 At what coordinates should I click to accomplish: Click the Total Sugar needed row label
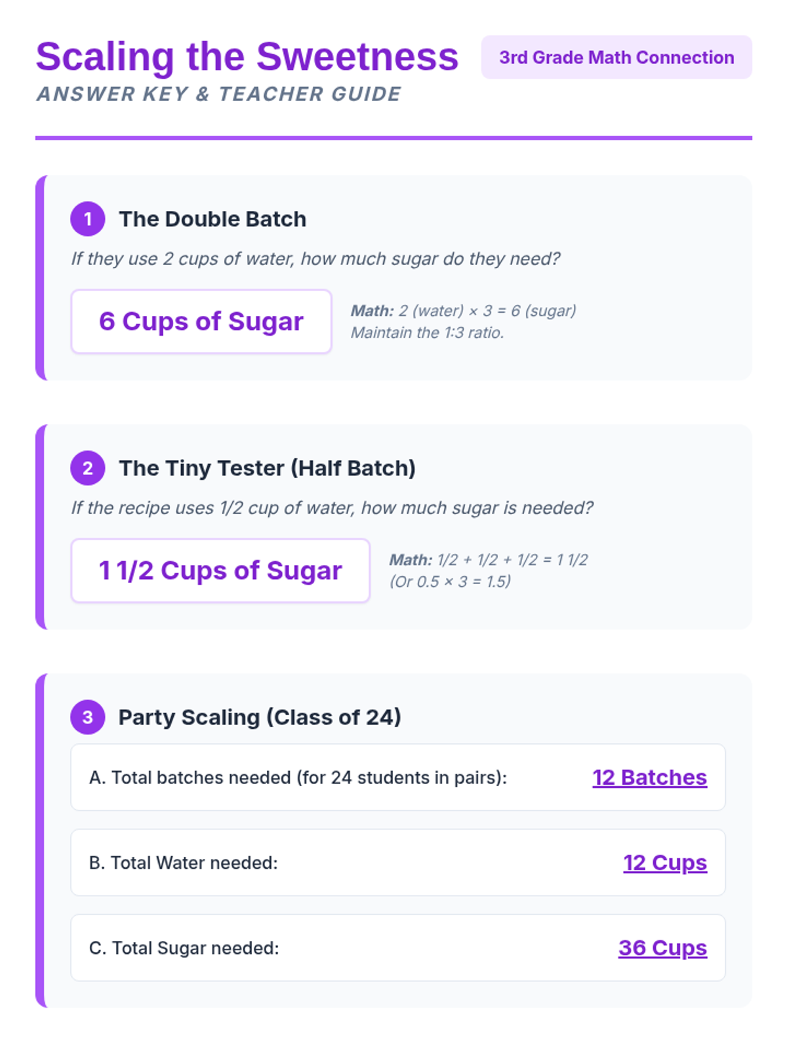(x=184, y=948)
